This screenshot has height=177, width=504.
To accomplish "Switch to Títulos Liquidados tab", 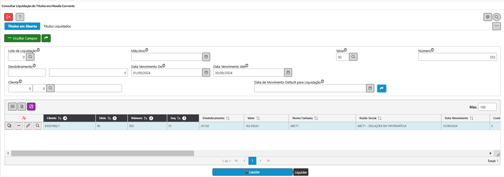I will [x=57, y=26].
